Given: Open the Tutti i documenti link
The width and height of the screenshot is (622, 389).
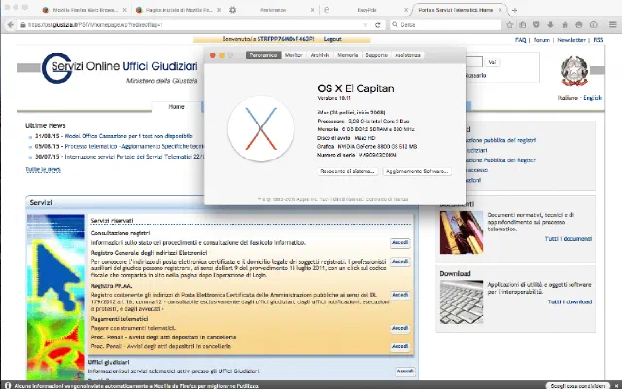Looking at the screenshot, I should pyautogui.click(x=569, y=239).
